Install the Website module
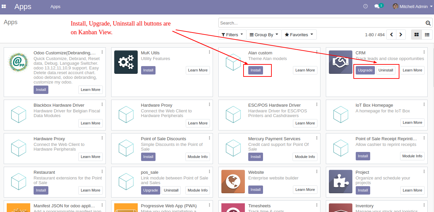434x212 pixels. coord(256,190)
